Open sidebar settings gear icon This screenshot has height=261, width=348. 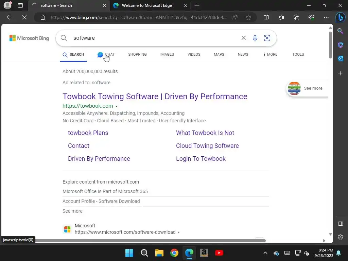click(340, 237)
